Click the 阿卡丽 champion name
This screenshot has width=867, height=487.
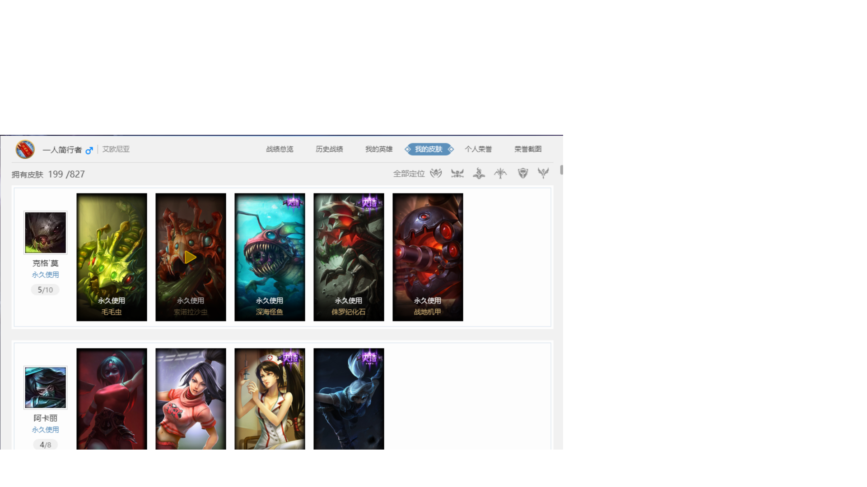(x=45, y=418)
